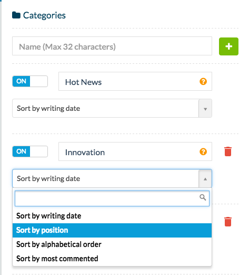Select Sort by position option
The image size is (249, 275).
point(112,230)
